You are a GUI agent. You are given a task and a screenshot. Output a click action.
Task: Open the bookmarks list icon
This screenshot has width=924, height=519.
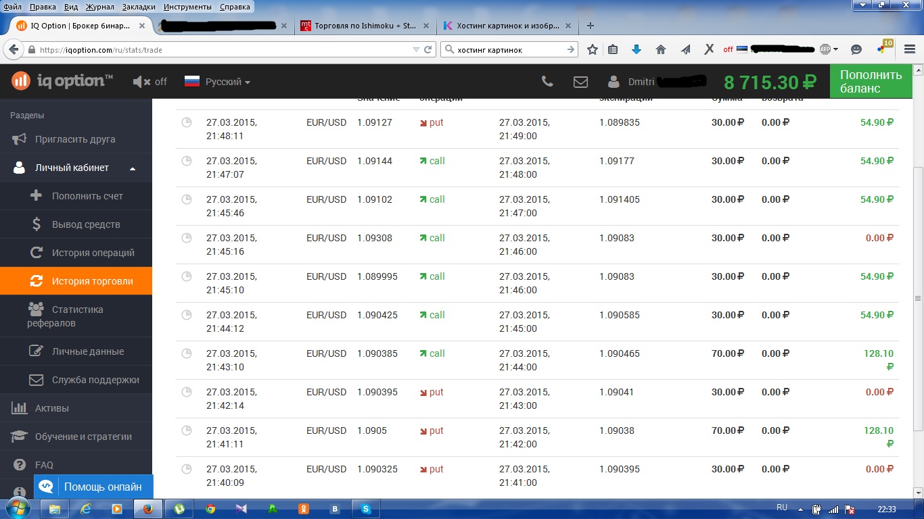click(613, 49)
